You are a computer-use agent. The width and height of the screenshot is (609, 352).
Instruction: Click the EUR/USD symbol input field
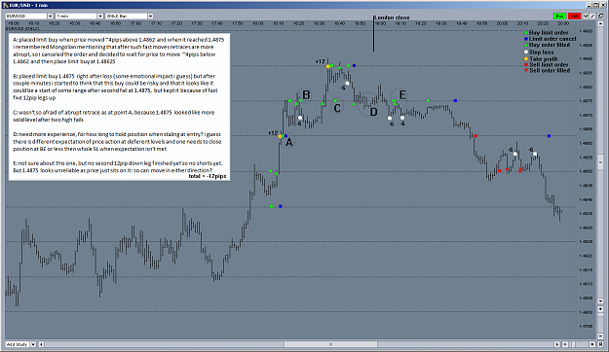click(26, 16)
